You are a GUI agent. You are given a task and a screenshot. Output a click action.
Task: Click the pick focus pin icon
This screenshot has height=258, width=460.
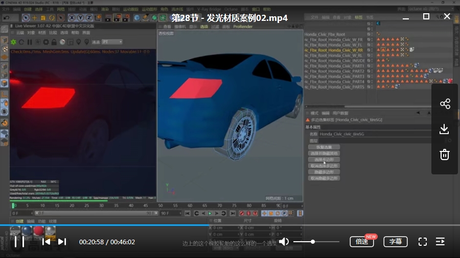click(x=79, y=42)
